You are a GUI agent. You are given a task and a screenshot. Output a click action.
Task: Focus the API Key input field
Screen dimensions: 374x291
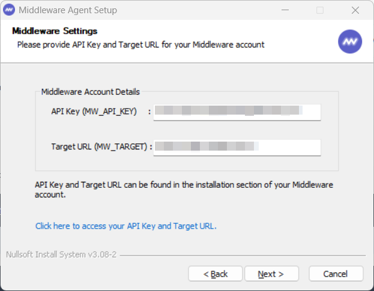pyautogui.click(x=237, y=112)
